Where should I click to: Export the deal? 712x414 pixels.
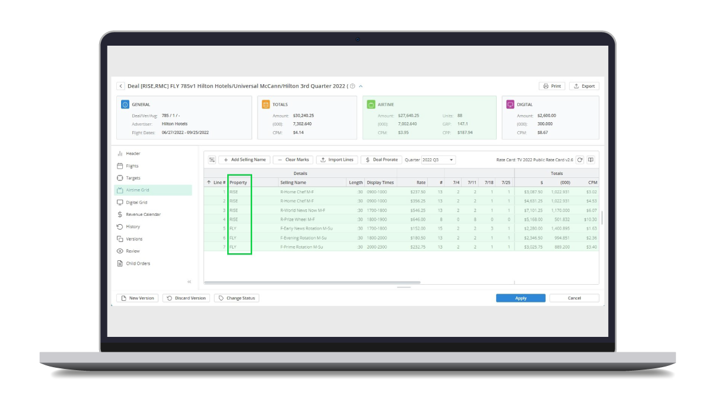click(584, 86)
